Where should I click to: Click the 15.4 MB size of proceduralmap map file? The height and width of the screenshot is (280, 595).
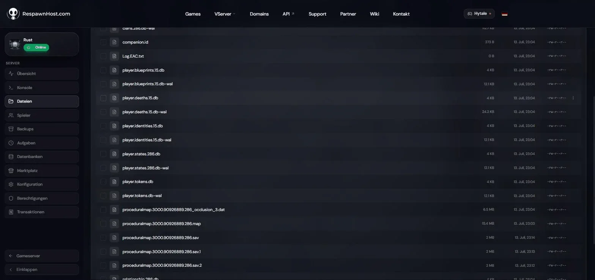[488, 224]
